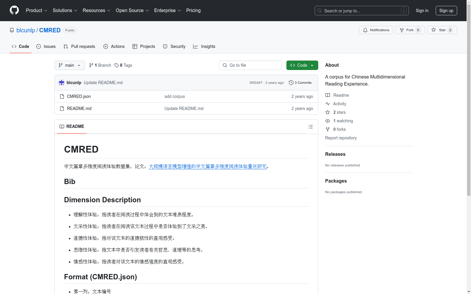The height and width of the screenshot is (294, 471).
Task: Click the bell icon in Notifications
Action: coord(365,30)
